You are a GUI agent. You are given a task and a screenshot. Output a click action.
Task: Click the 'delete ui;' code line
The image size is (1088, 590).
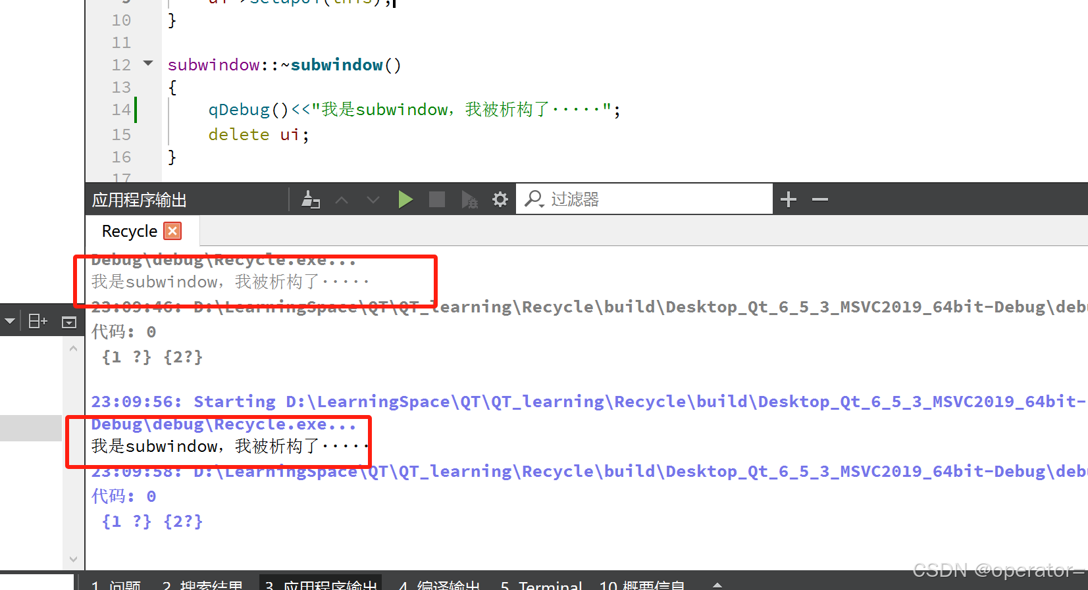click(x=259, y=135)
